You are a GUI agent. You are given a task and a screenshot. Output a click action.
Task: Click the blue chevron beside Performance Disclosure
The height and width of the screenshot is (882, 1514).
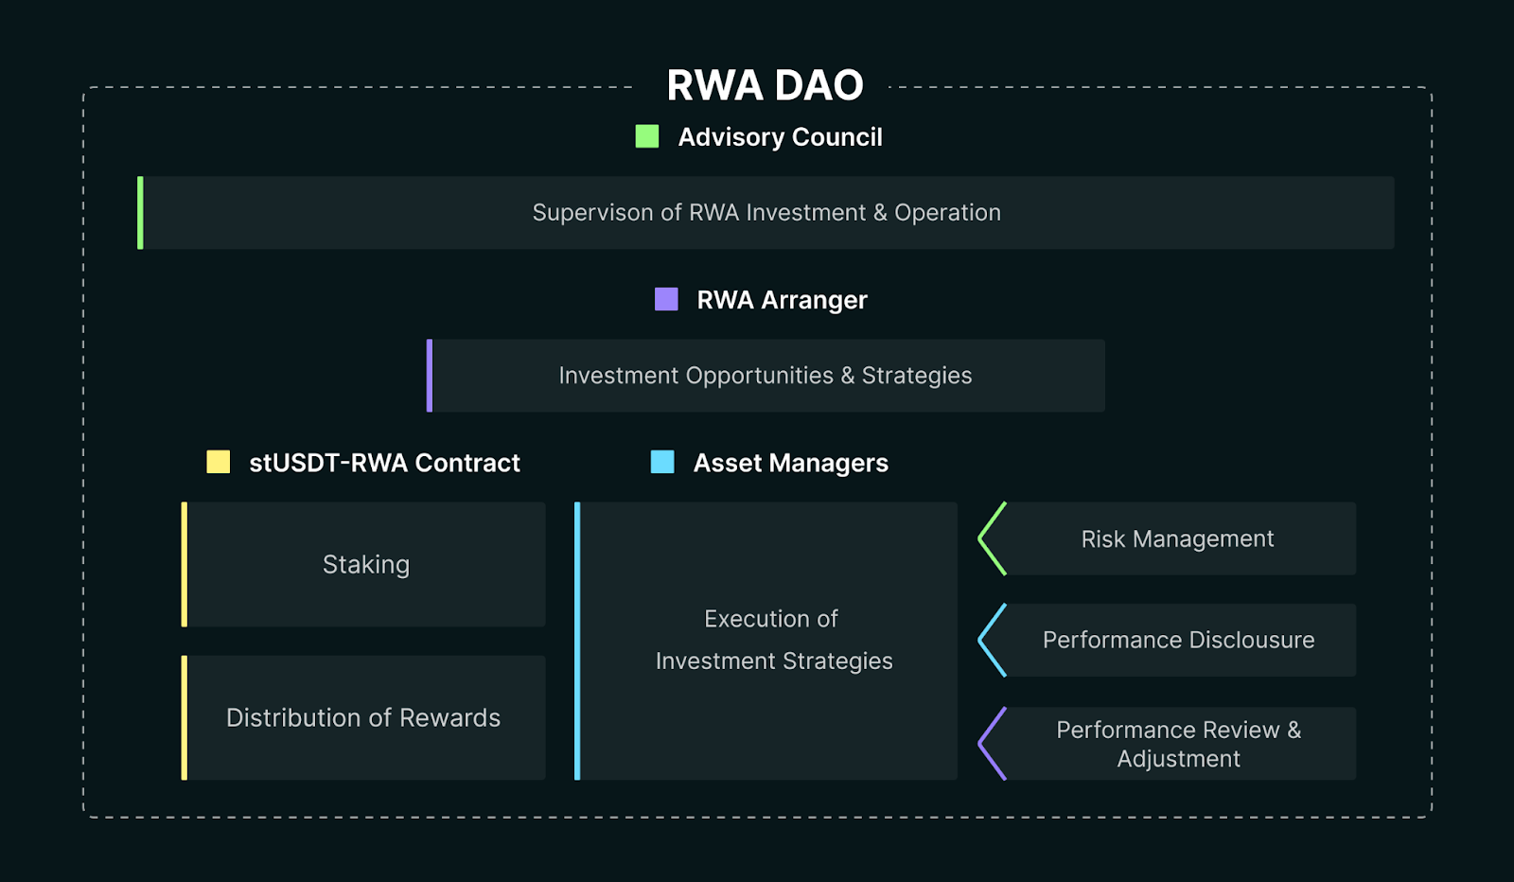pos(992,640)
